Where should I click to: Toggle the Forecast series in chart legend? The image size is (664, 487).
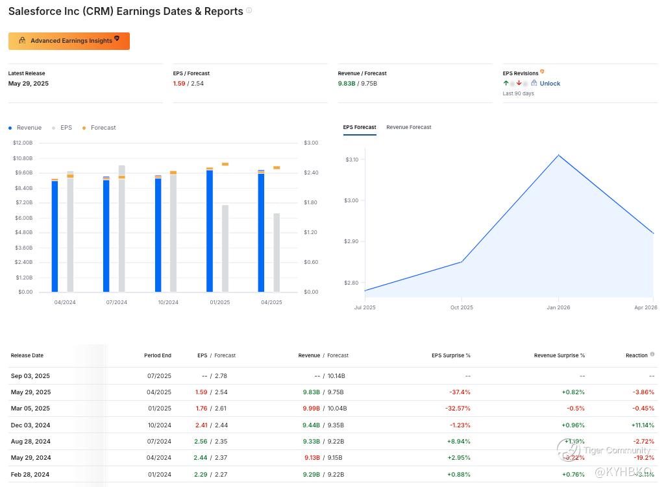[99, 128]
